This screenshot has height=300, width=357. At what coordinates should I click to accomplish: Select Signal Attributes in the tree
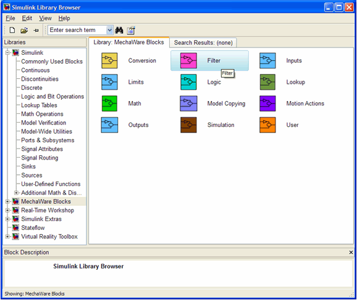coord(42,149)
